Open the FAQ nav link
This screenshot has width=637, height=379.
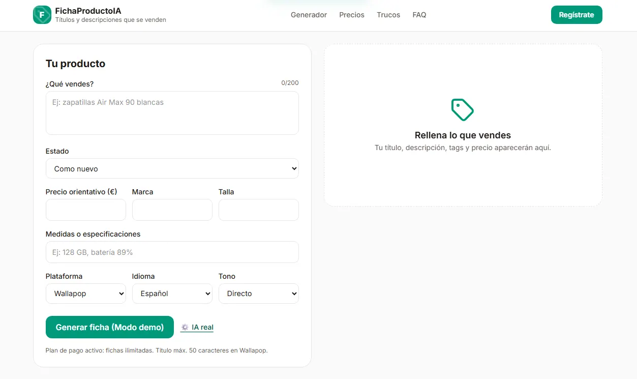(x=419, y=15)
